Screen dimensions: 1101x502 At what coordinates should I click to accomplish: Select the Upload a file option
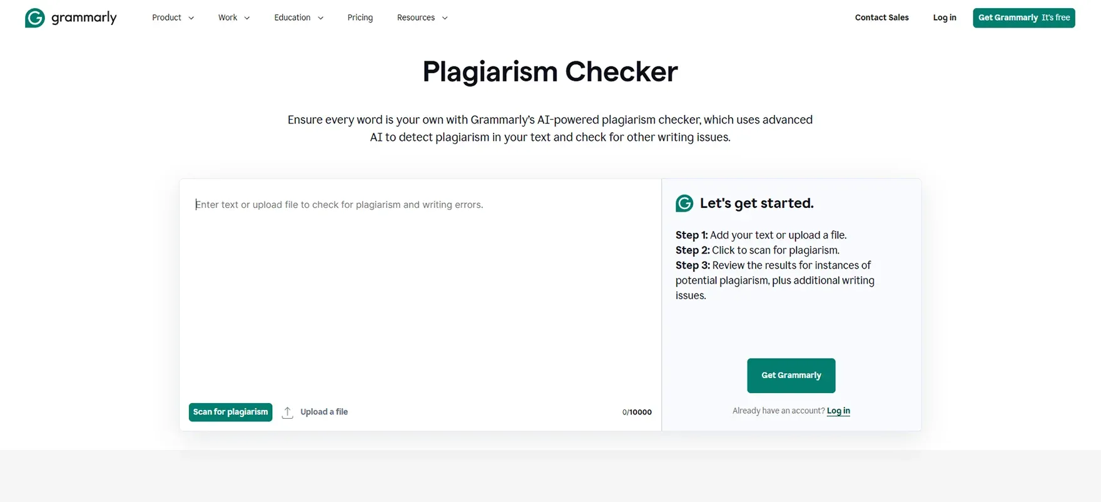click(x=324, y=412)
